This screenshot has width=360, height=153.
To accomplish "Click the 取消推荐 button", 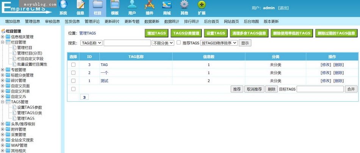I will (x=254, y=89).
